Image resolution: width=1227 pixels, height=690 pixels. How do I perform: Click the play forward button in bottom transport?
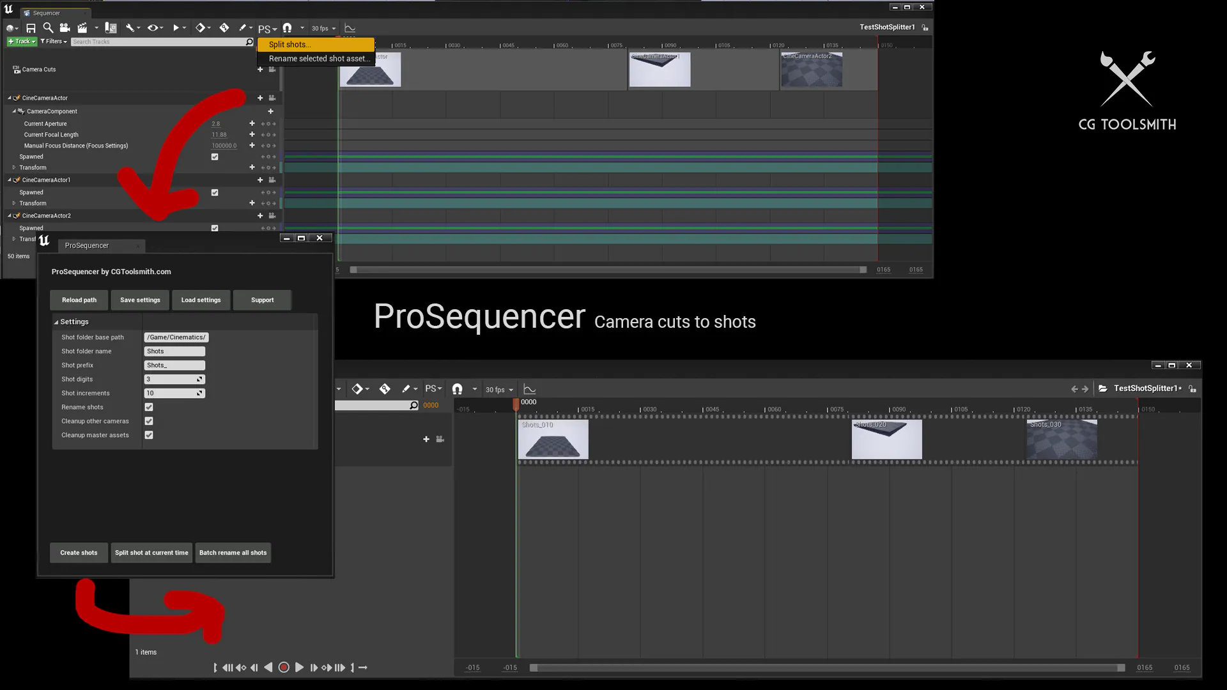click(299, 667)
